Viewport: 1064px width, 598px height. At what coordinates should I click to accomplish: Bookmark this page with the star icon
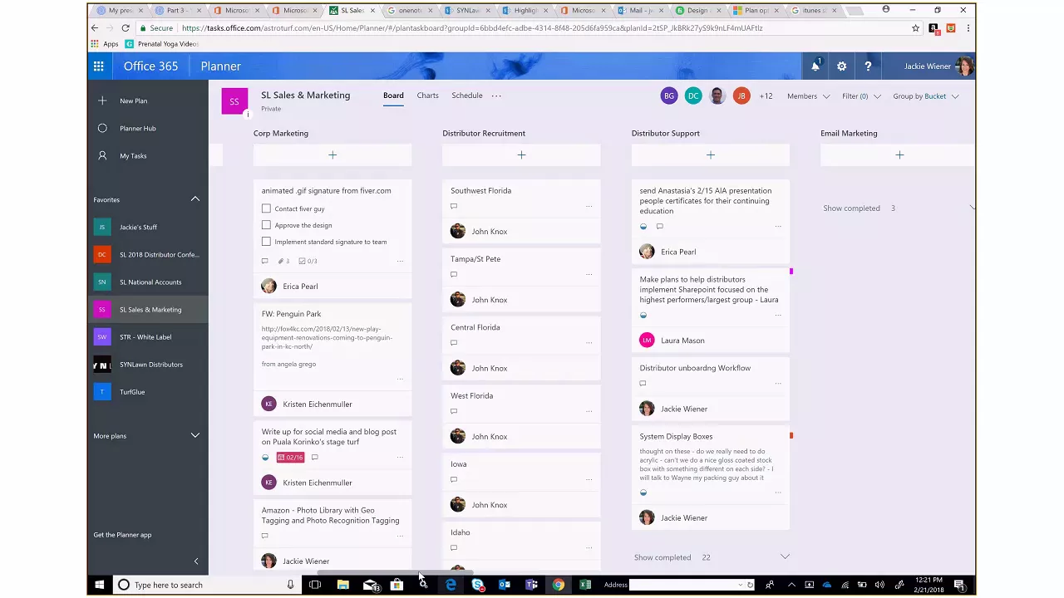pos(915,27)
